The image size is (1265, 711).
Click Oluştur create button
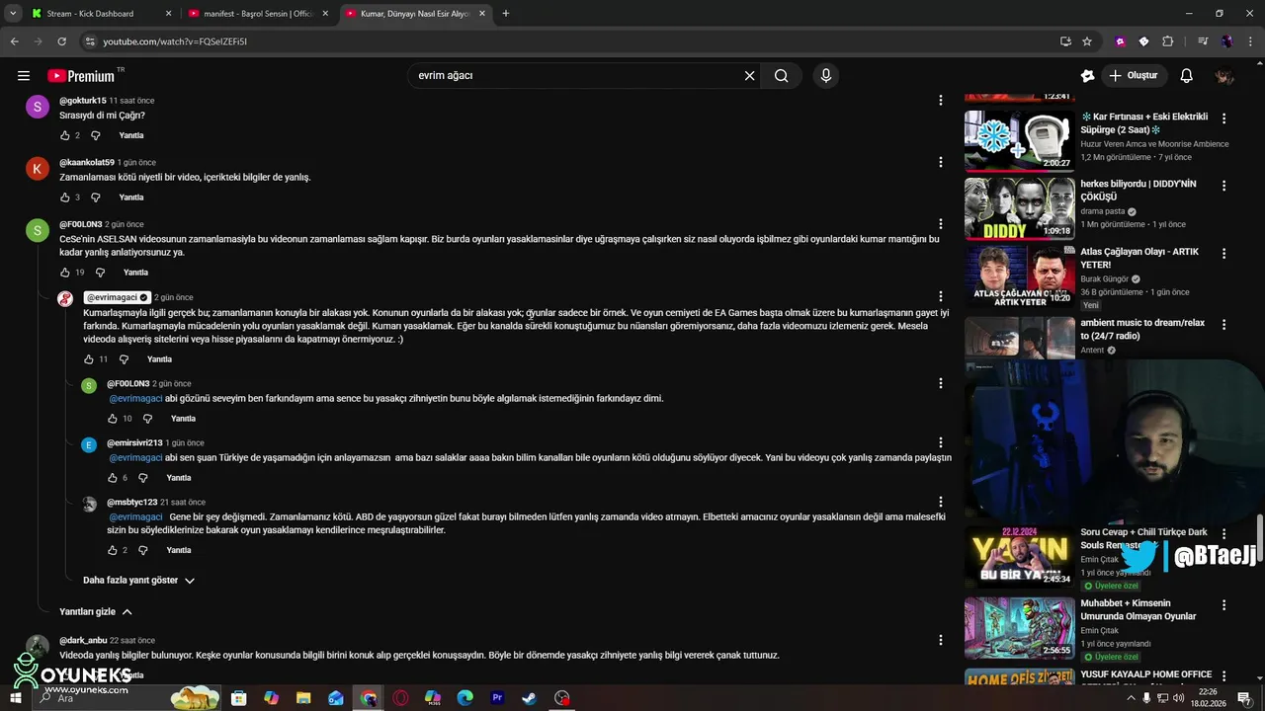tap(1134, 76)
